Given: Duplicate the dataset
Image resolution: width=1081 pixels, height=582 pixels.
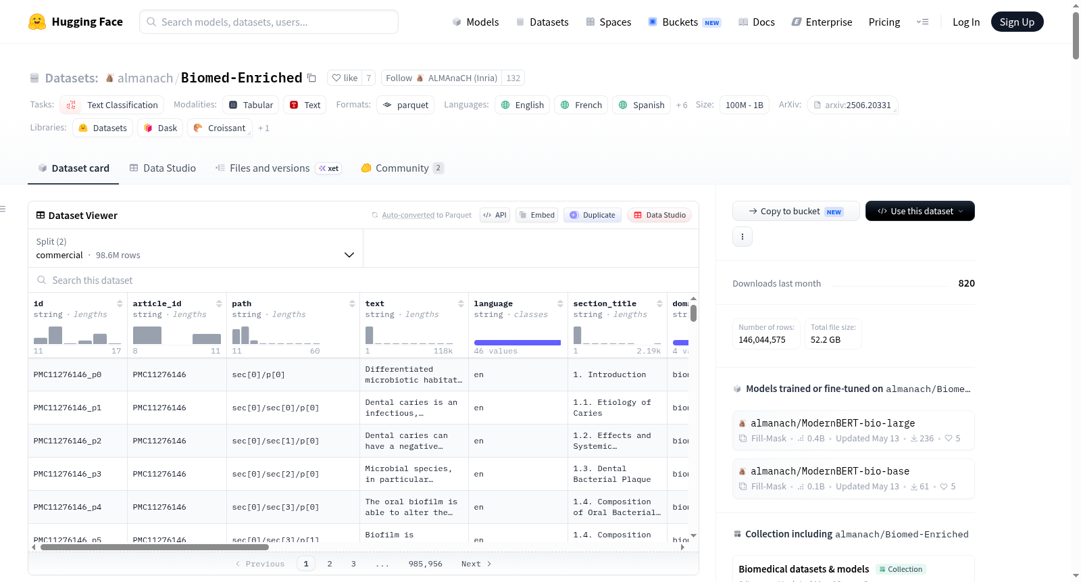Looking at the screenshot, I should point(592,215).
